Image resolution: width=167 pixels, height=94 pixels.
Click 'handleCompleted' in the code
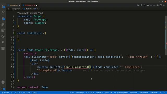tap(76, 67)
